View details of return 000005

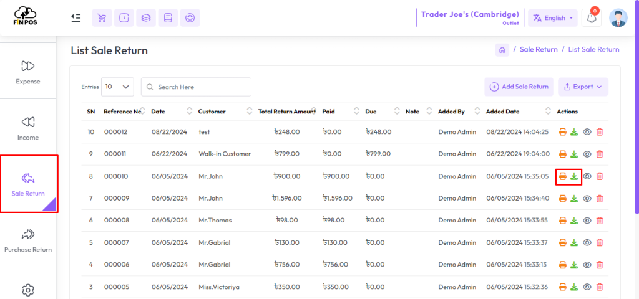coord(587,287)
